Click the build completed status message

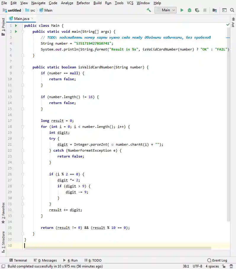[x=55, y=266]
